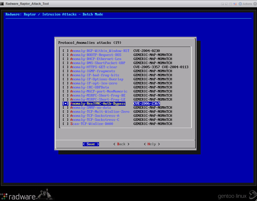Image resolution: width=257 pixels, height=201 pixels.
Task: Uncheck the Anomaly-RealVNC-Auth-Bypass checkbox
Action: (66, 103)
